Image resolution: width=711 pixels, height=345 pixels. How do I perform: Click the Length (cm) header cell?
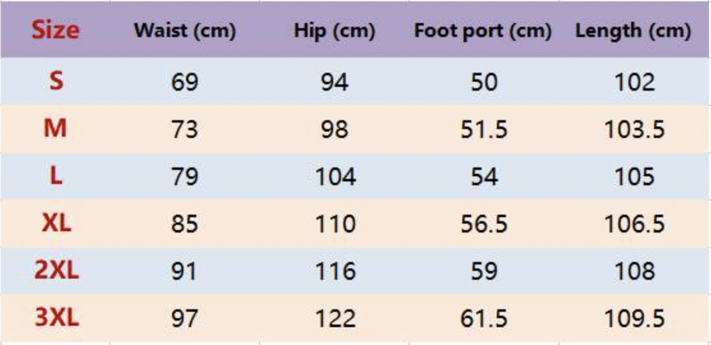pyautogui.click(x=634, y=31)
